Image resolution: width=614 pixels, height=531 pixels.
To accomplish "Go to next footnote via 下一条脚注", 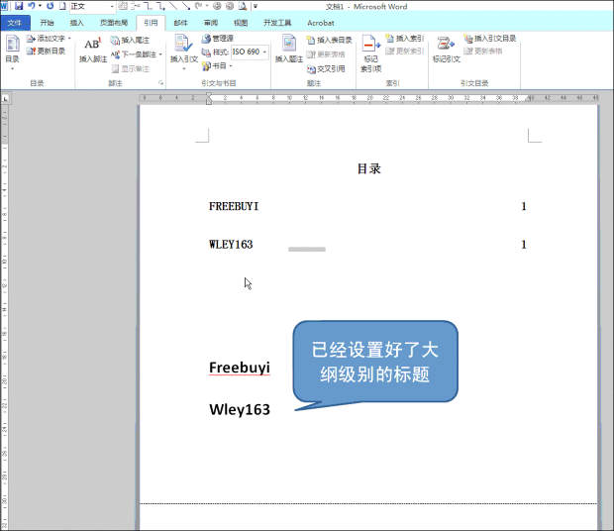I will (x=134, y=54).
